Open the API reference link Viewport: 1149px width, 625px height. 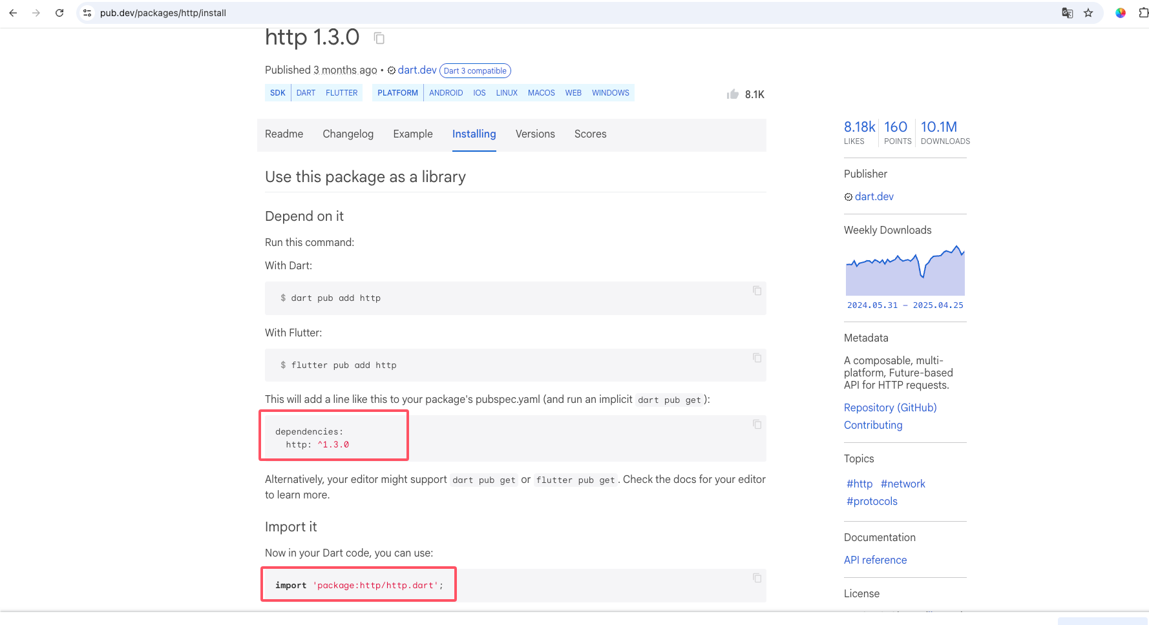click(x=875, y=560)
